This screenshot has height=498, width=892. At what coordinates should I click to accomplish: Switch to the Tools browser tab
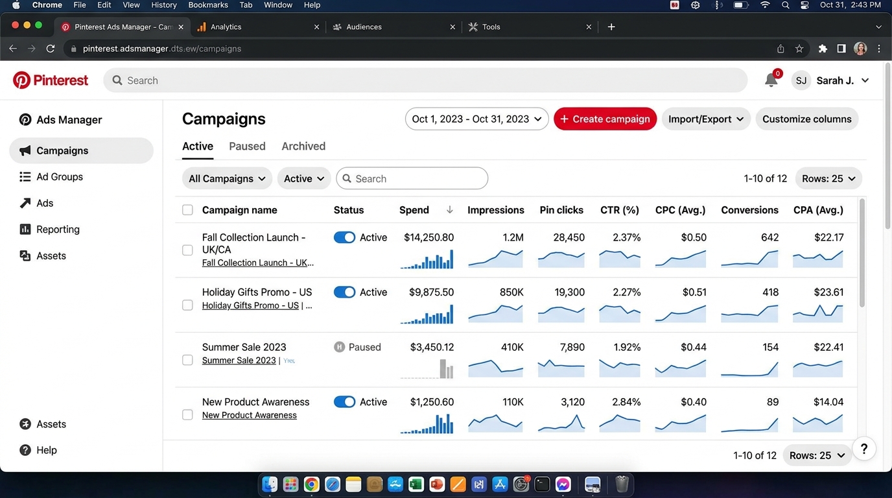530,27
